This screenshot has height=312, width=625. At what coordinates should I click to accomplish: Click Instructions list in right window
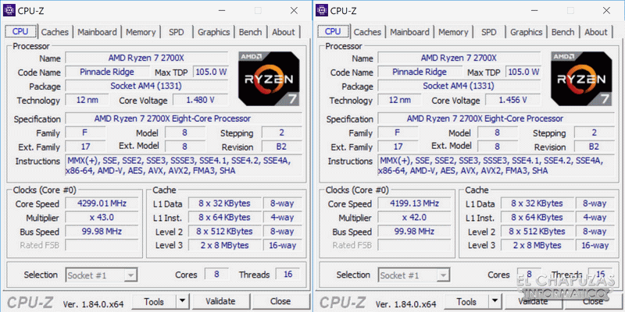click(496, 166)
